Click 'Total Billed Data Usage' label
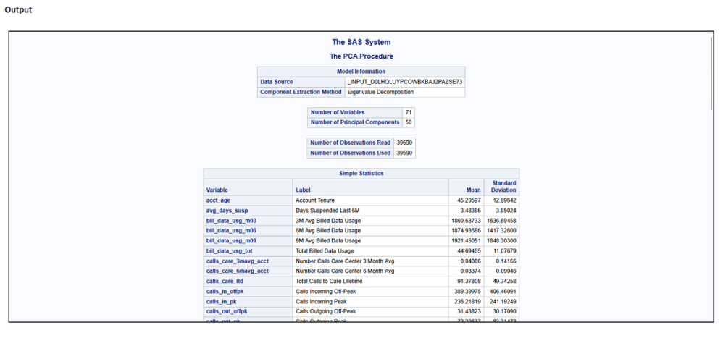The width and height of the screenshot is (723, 338). tap(325, 251)
